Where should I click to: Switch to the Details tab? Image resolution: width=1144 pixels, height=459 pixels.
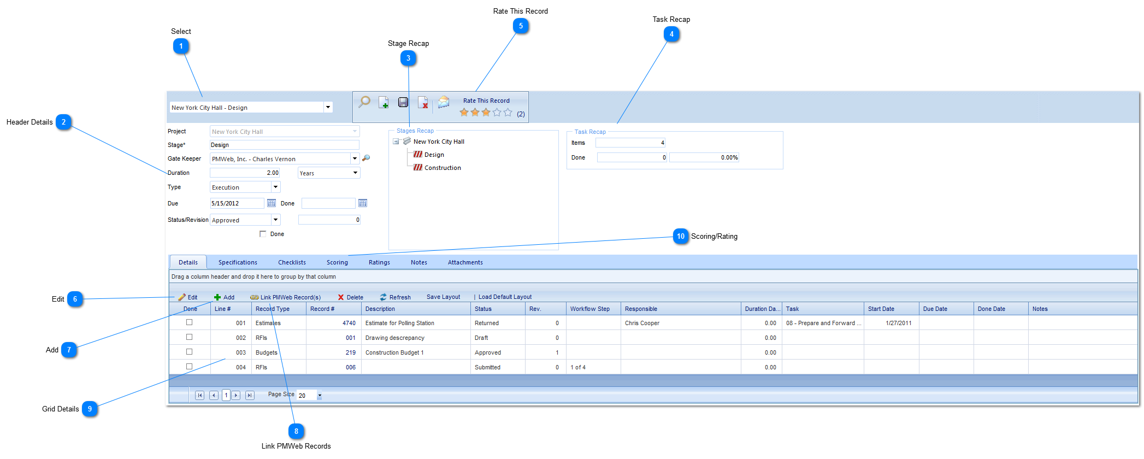click(188, 262)
